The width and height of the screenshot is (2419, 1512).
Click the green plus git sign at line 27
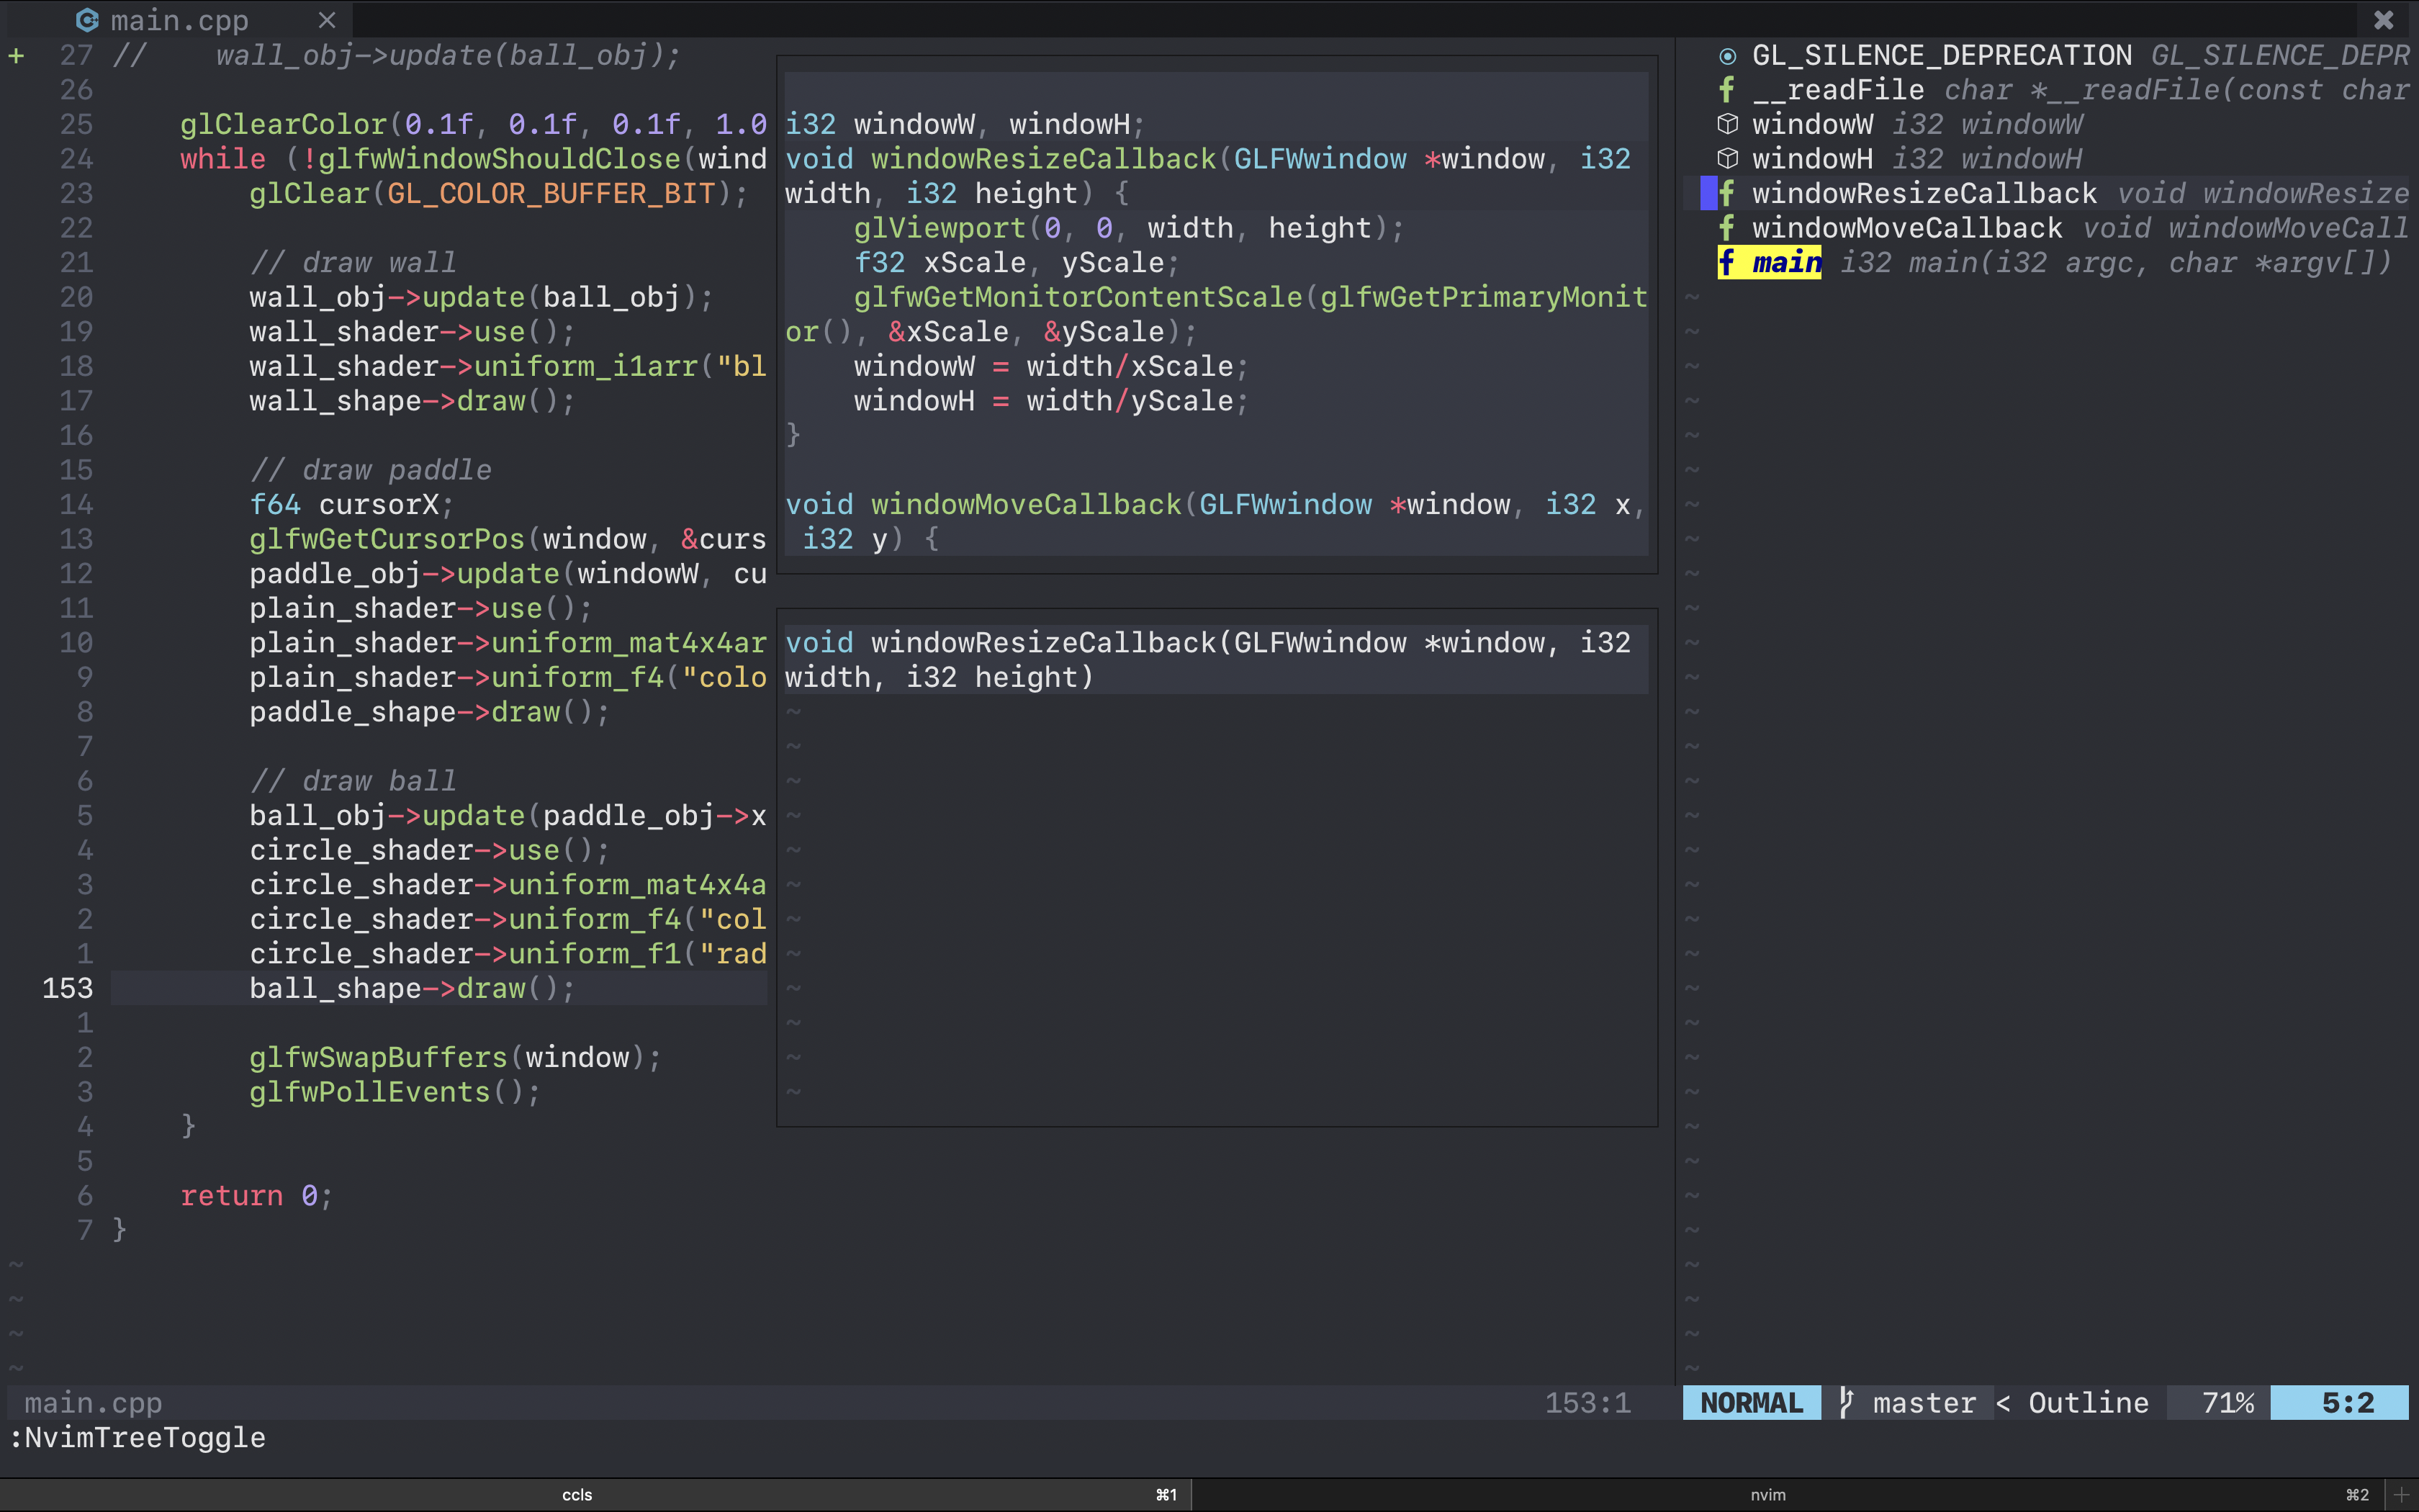(16, 56)
